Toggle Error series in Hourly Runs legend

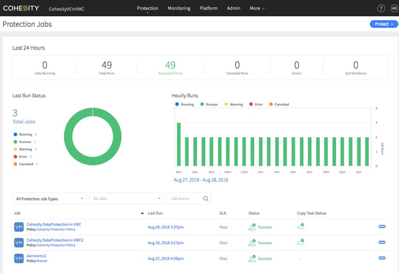click(256, 104)
